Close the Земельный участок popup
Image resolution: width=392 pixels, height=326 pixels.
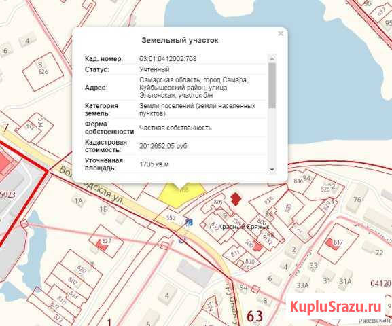(x=281, y=33)
